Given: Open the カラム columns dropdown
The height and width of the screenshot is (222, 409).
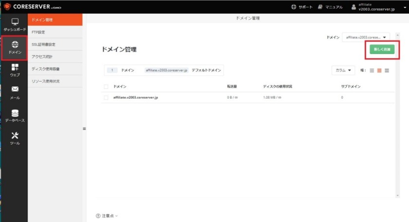Looking at the screenshot, I should 343,70.
